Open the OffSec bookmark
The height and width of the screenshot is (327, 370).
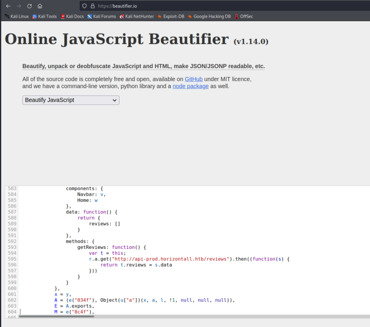(x=244, y=17)
